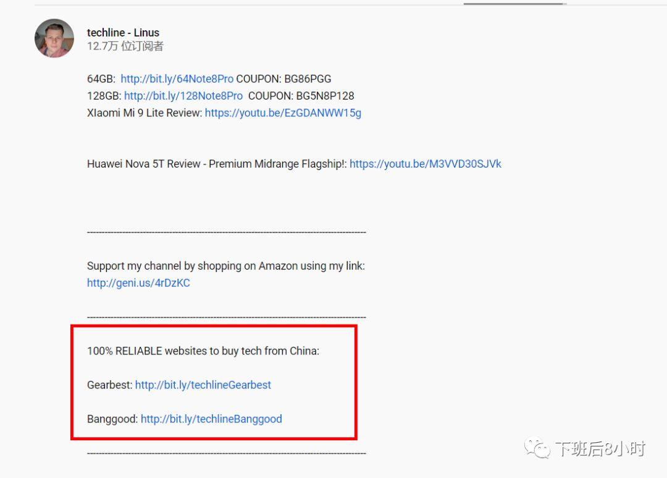This screenshot has width=667, height=478.
Task: Open the techline channel avatar
Action: (54, 38)
